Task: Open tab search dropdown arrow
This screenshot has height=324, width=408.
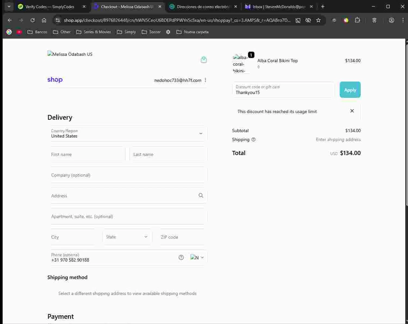Action: tap(9, 7)
